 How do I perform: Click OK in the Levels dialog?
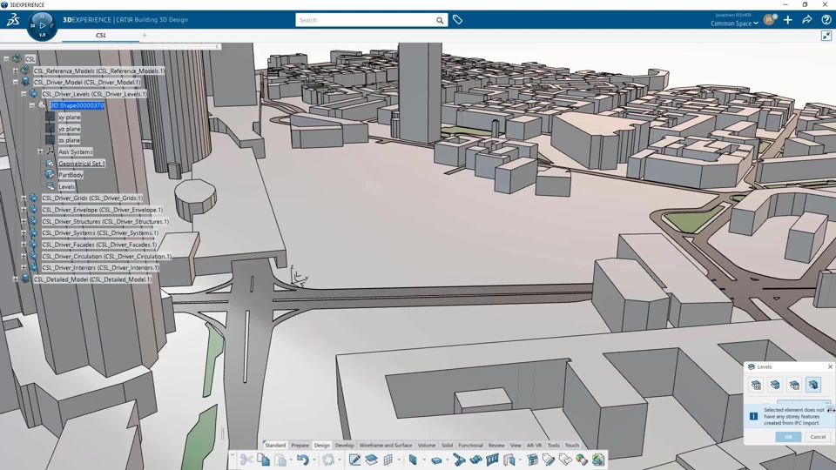pos(789,437)
